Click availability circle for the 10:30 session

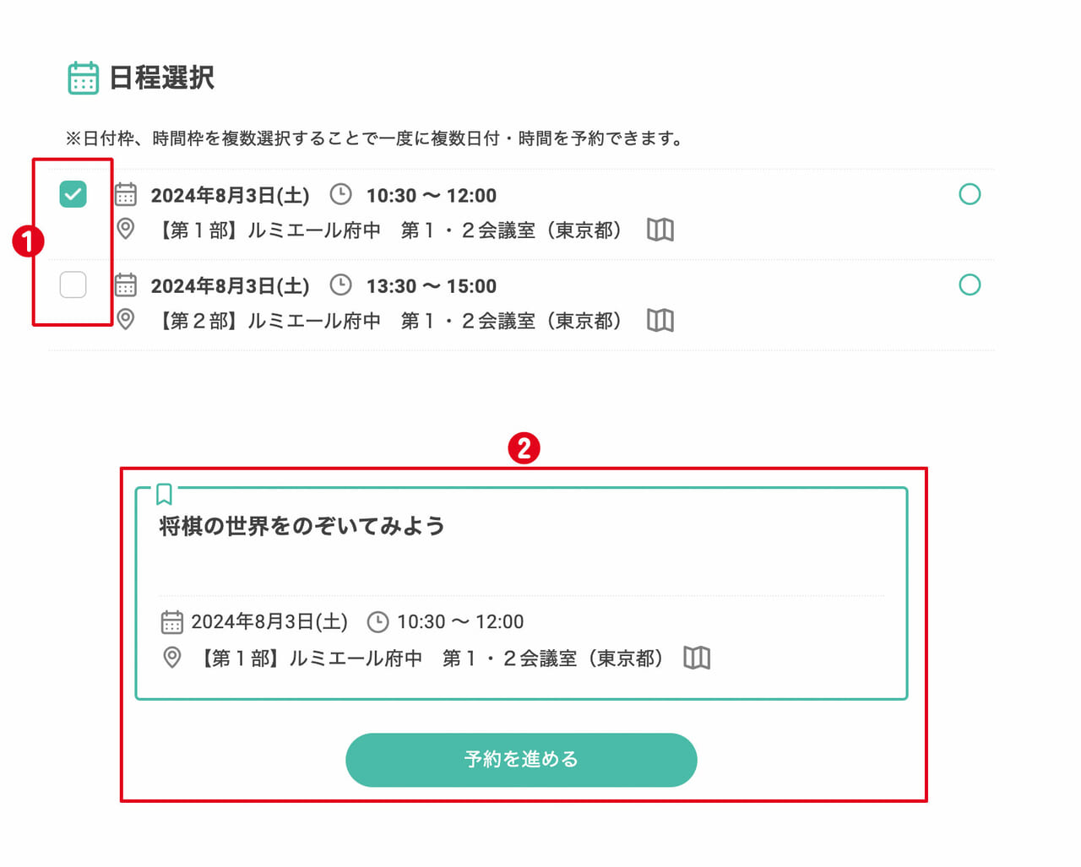tap(970, 194)
